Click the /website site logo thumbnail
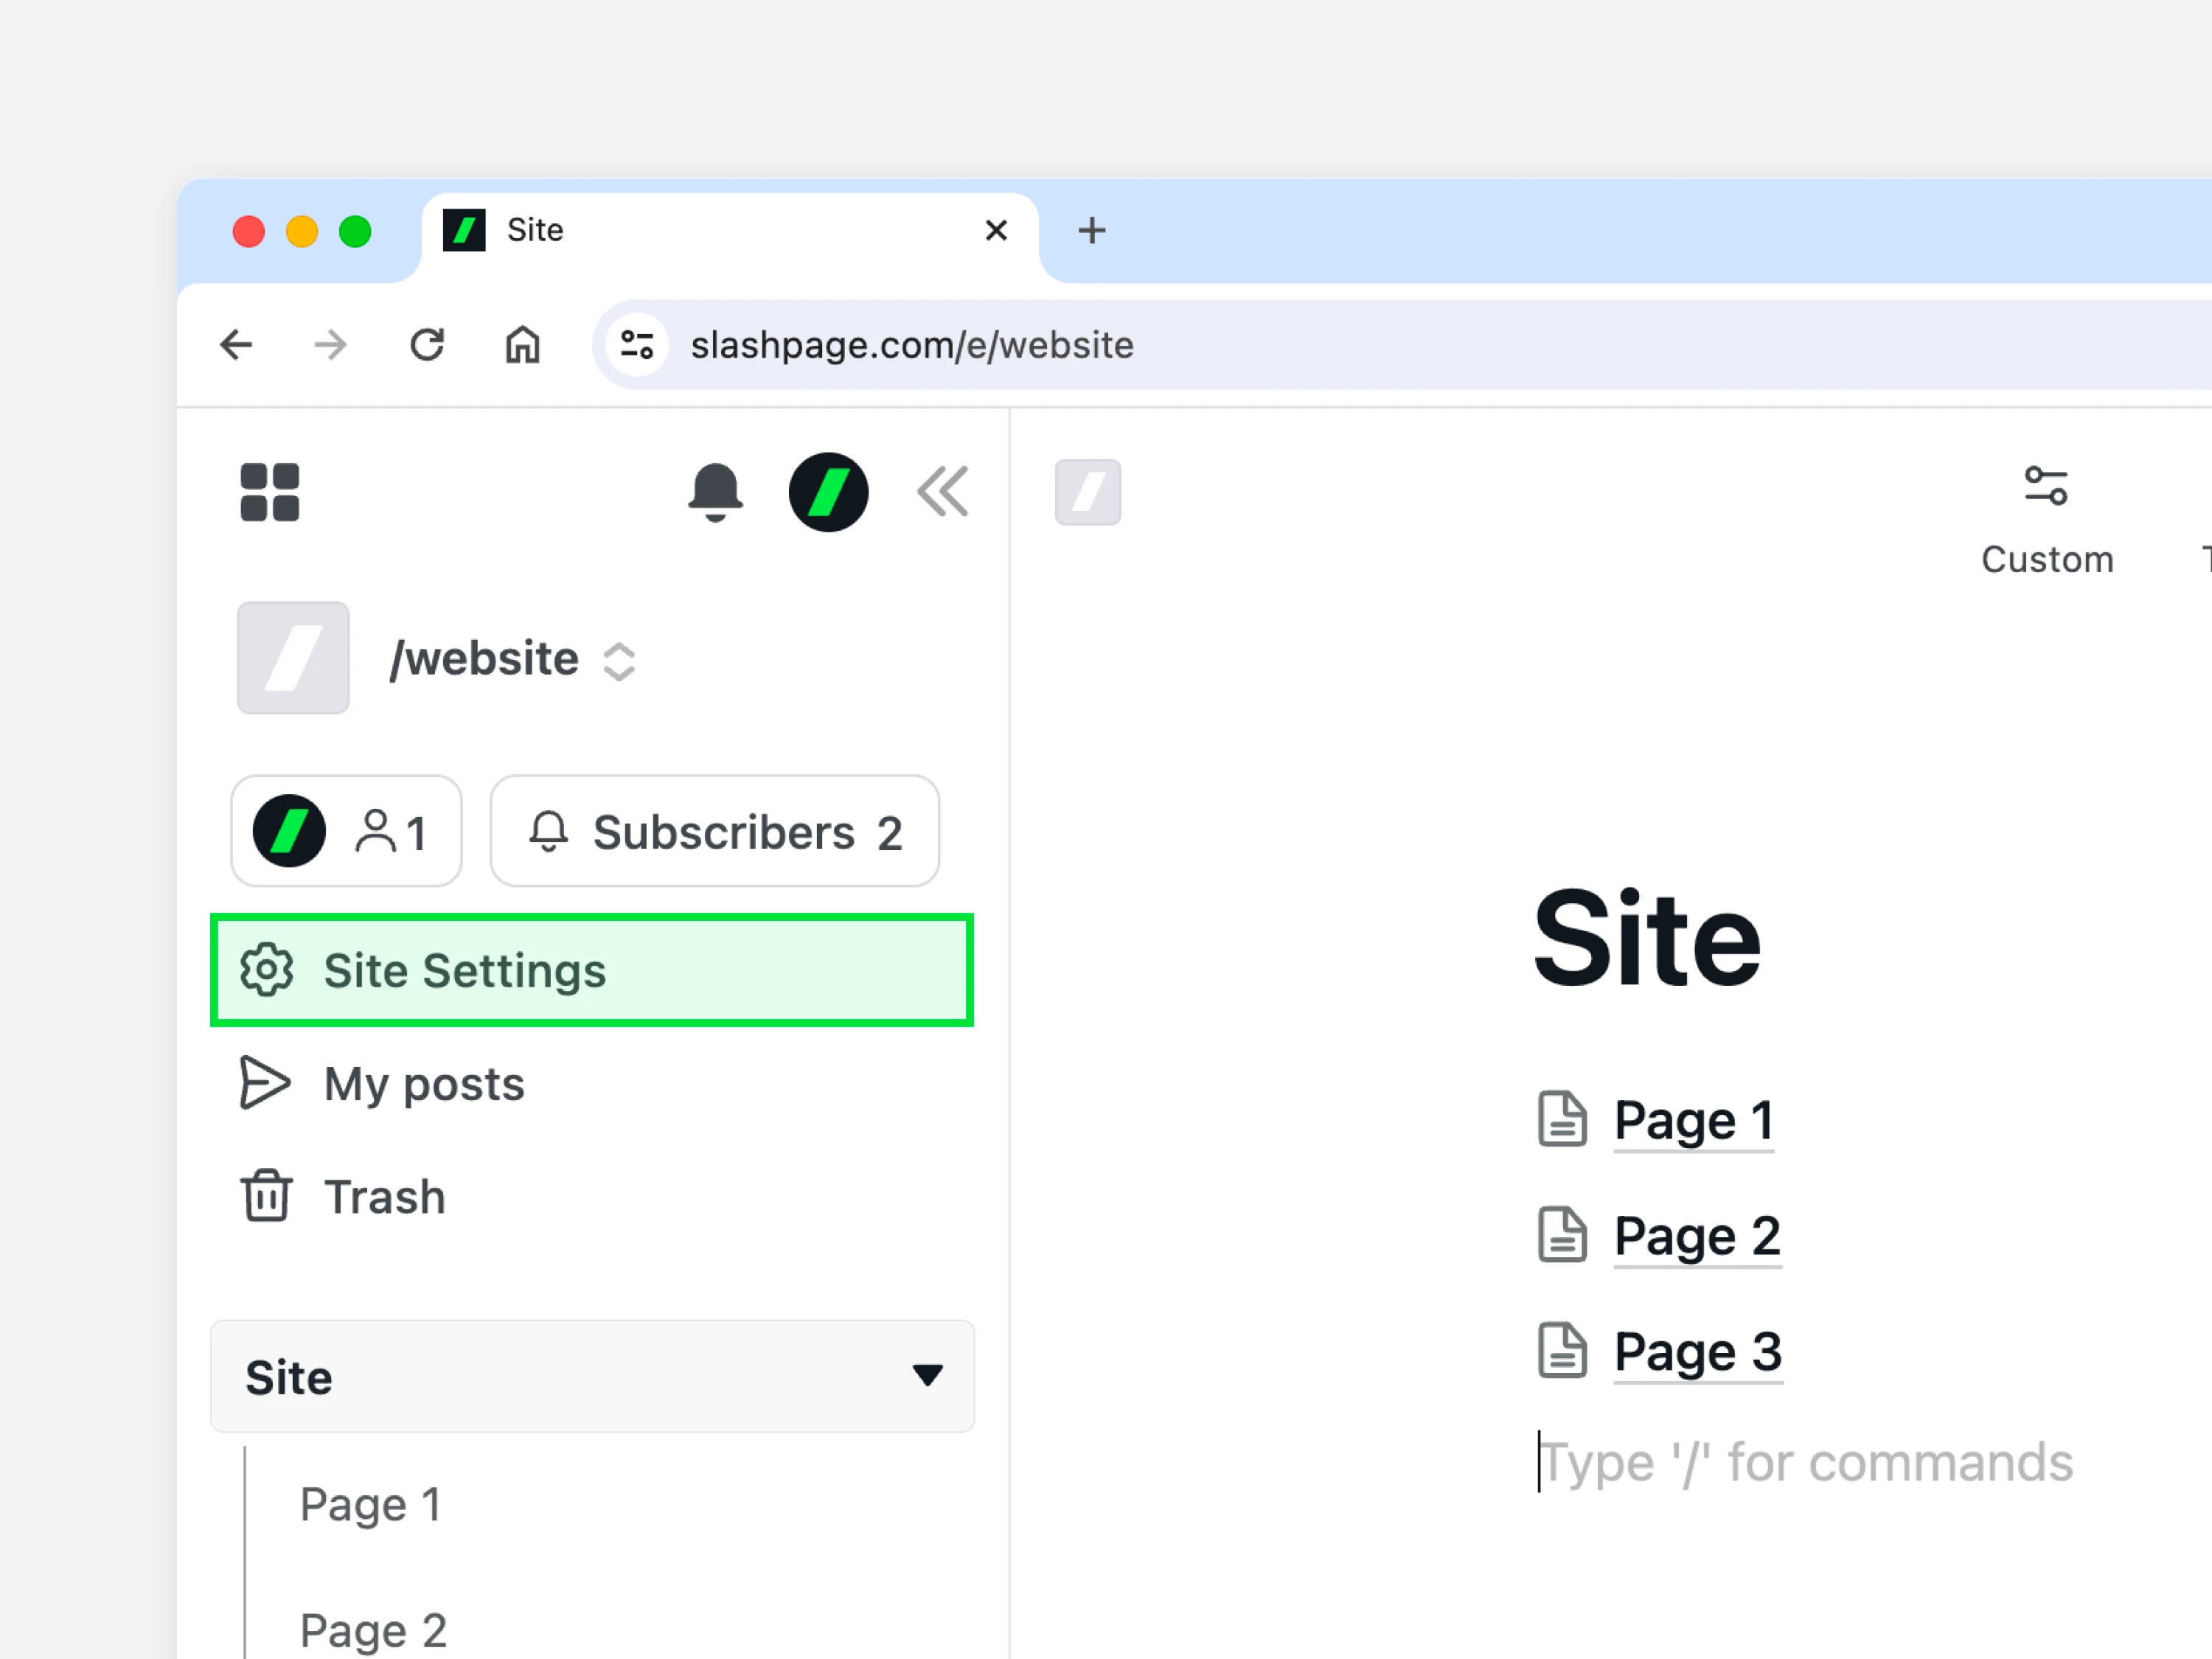The height and width of the screenshot is (1659, 2212). coord(293,658)
